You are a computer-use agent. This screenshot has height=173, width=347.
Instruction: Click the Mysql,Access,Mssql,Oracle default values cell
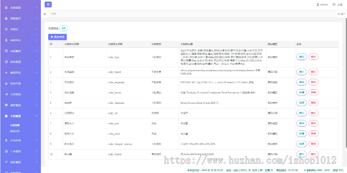point(222,103)
